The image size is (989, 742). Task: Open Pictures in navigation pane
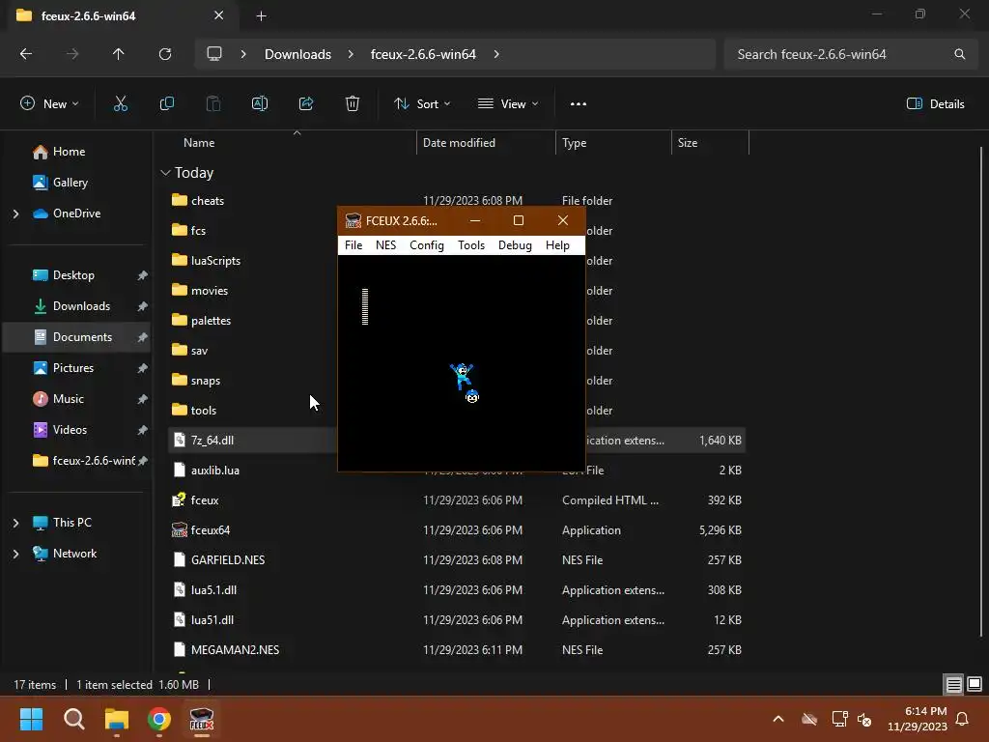coord(72,368)
